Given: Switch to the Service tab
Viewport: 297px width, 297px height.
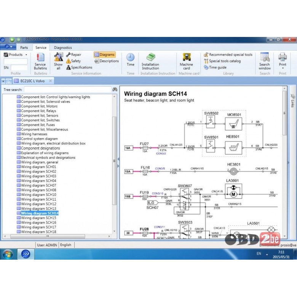Looking at the screenshot, I should (41, 47).
